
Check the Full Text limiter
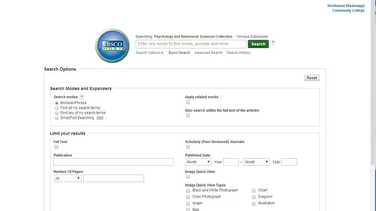coord(56,147)
